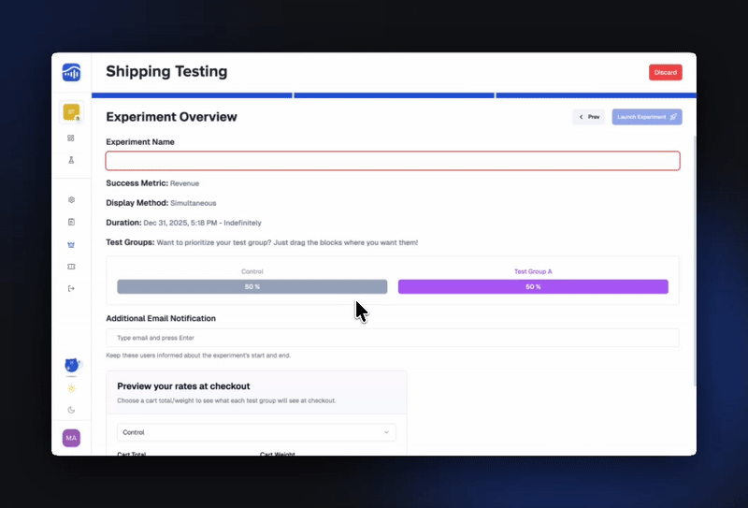Switch to dark mode moon icon
The width and height of the screenshot is (748, 508).
coord(71,410)
